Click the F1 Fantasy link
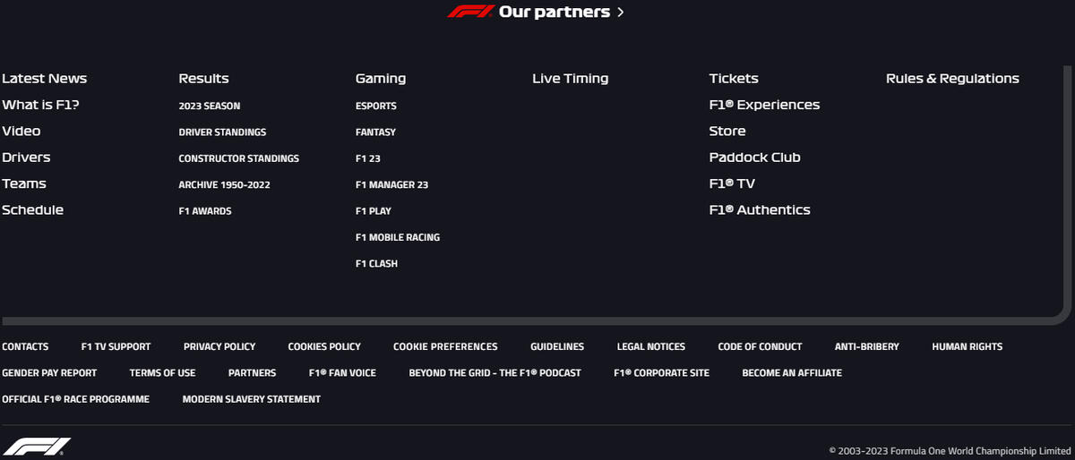Image resolution: width=1075 pixels, height=460 pixels. (374, 132)
